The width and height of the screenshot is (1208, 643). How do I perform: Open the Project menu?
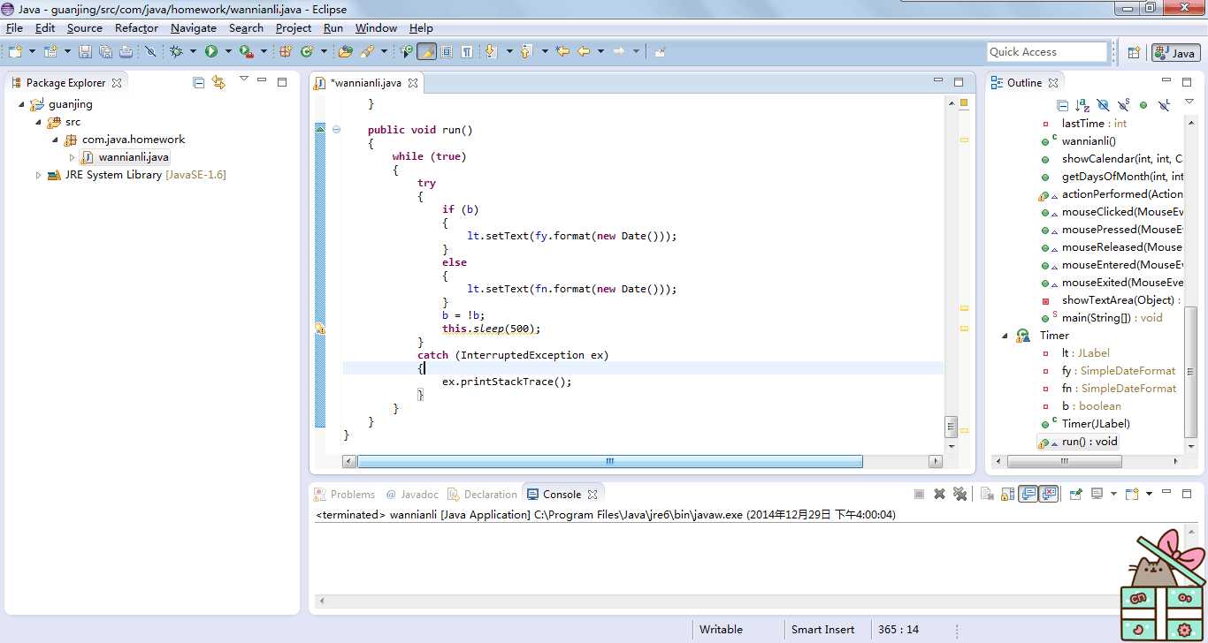point(294,28)
